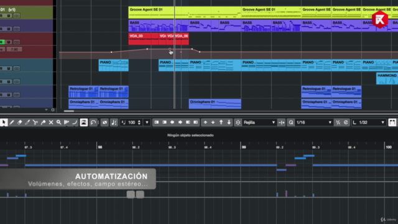Click the transpose octave up arrow
This screenshot has height=224, width=398.
pyautogui.click(x=221, y=123)
